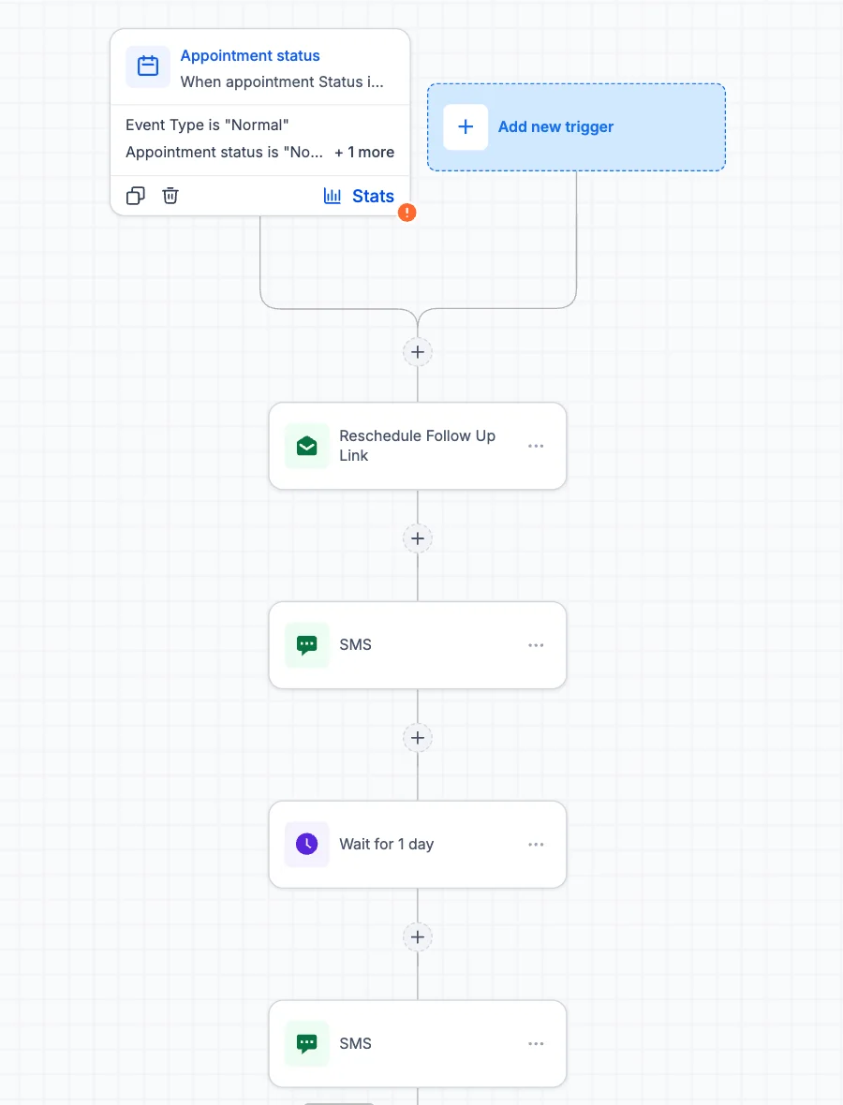Click the first SMS chat bubble icon
The image size is (843, 1105).
306,645
